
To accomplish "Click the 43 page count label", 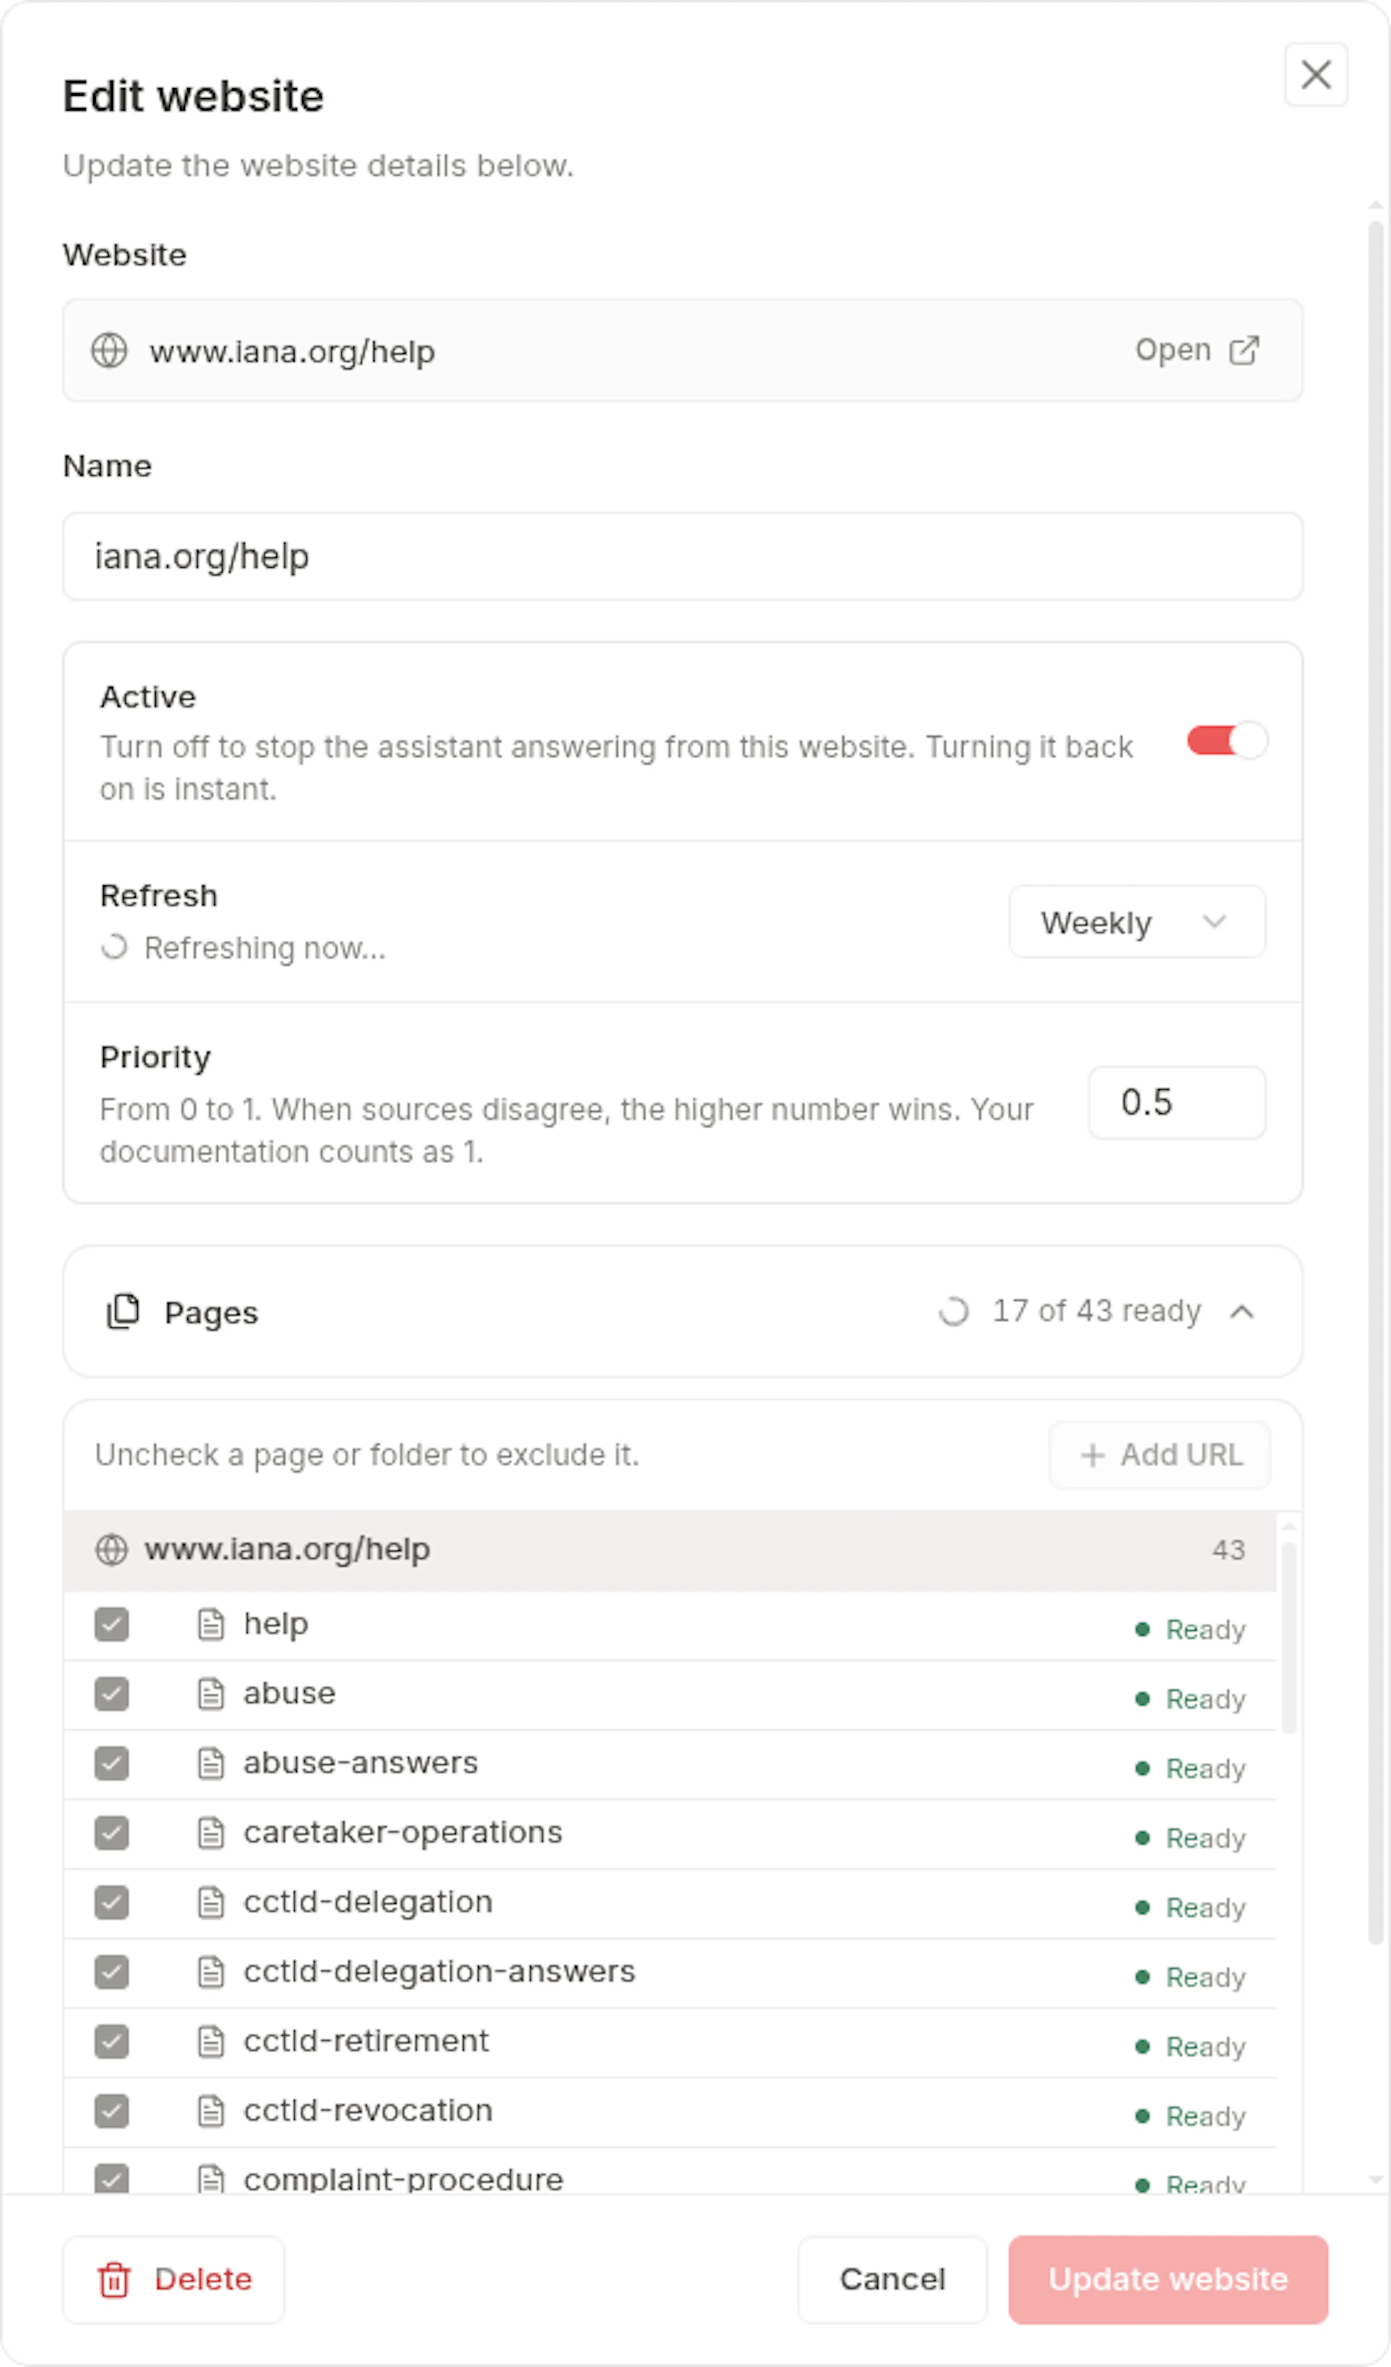I will pyautogui.click(x=1228, y=1550).
